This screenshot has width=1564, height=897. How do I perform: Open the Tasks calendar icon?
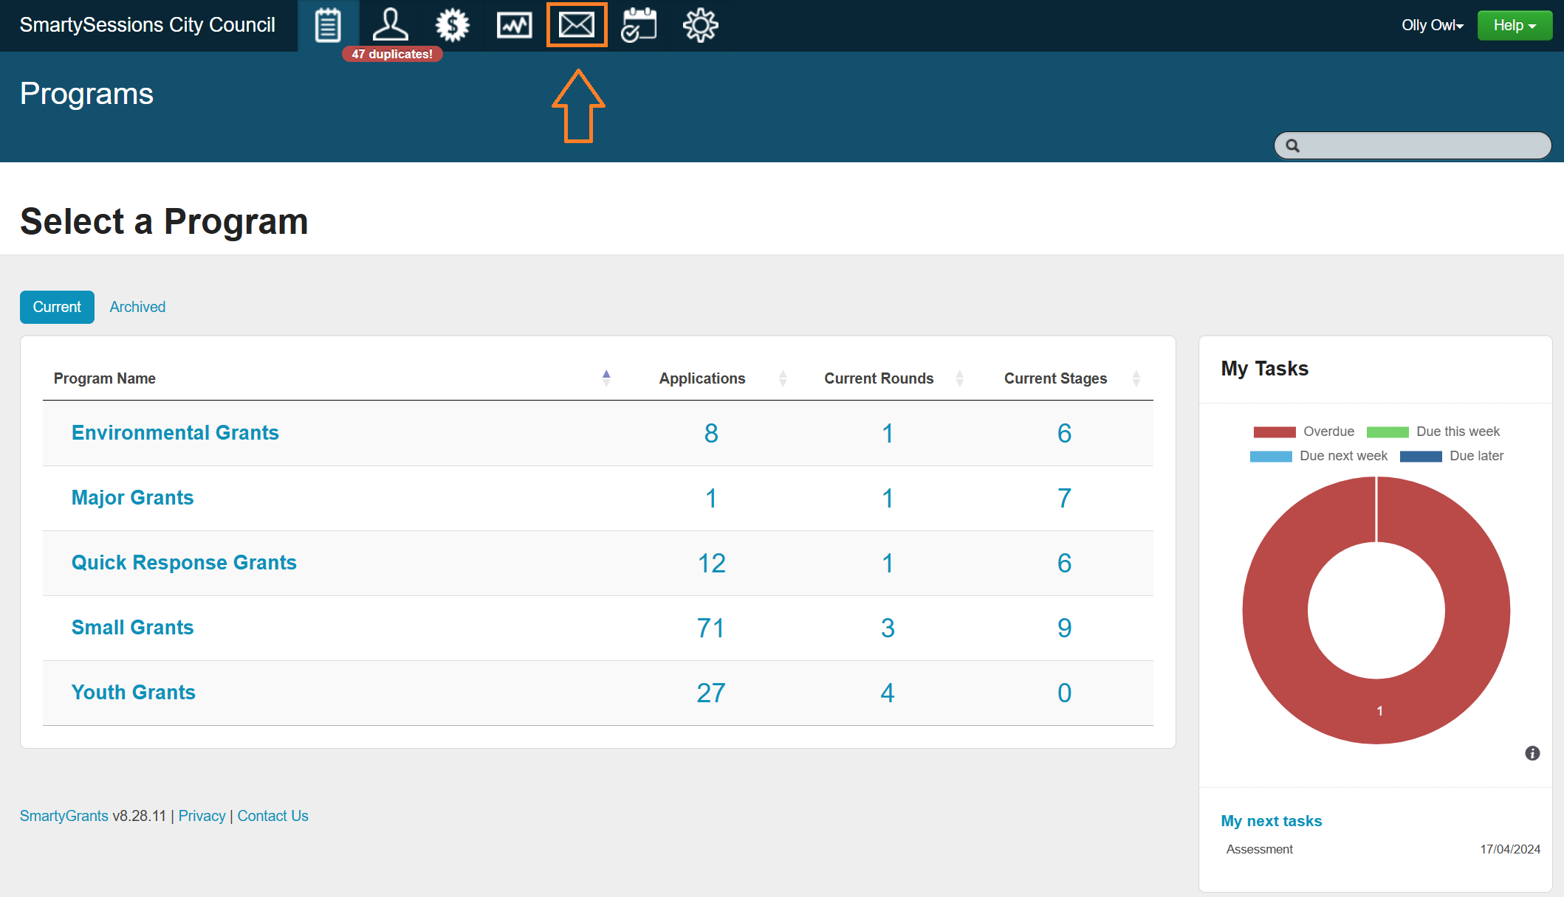click(x=639, y=26)
